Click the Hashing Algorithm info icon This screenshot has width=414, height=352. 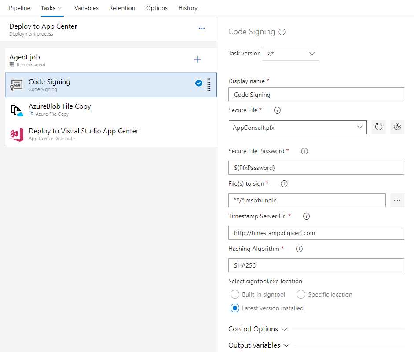pos(299,249)
